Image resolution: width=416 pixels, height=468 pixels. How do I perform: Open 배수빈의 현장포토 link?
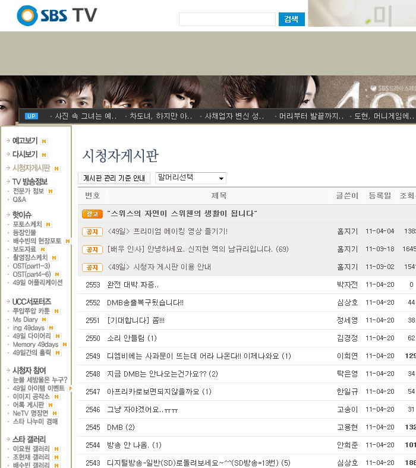[37, 241]
